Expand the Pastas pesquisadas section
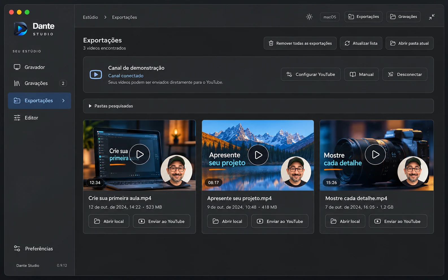 click(258, 106)
